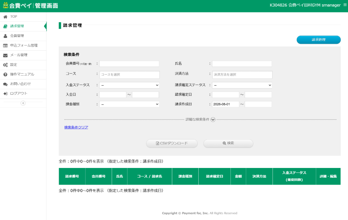This screenshot has height=220, width=348.
Task: Open the 決済方法を選択 selector
Action: [242, 75]
